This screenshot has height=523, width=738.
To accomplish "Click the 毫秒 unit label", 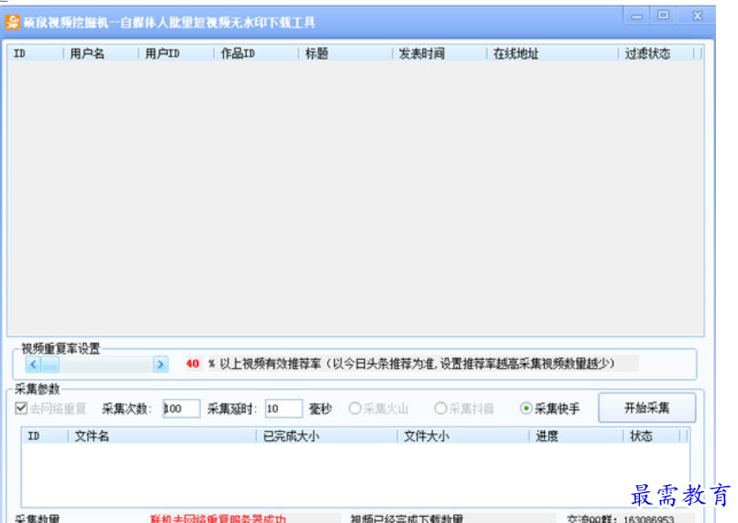I will 321,408.
